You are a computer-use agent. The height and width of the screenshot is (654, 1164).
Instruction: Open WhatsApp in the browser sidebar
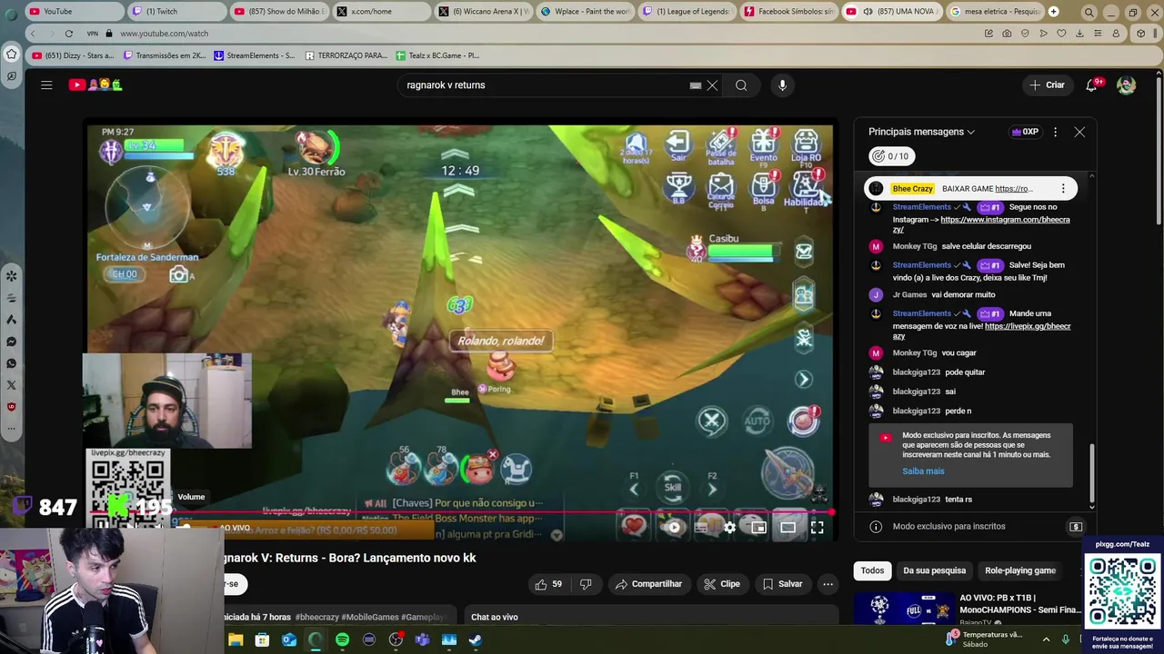click(11, 363)
